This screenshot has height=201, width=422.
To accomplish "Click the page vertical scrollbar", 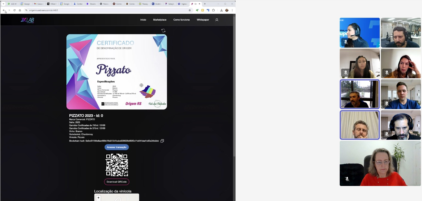I will (234, 86).
